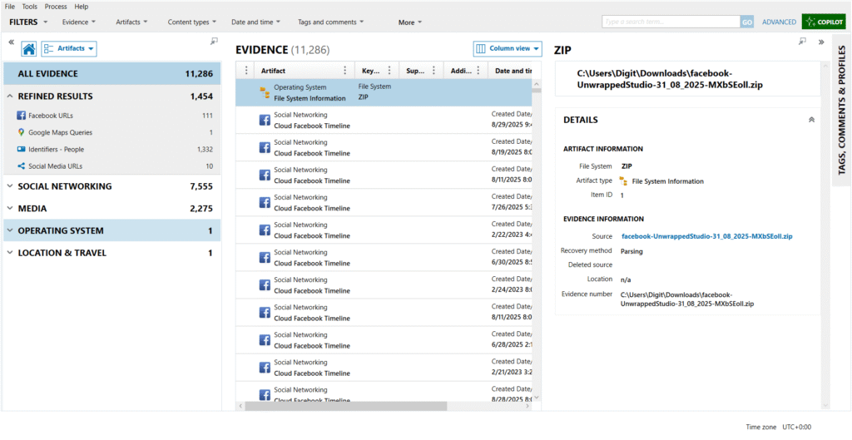Expand the Media category
Viewport: 852px width, 440px height.
pos(10,209)
